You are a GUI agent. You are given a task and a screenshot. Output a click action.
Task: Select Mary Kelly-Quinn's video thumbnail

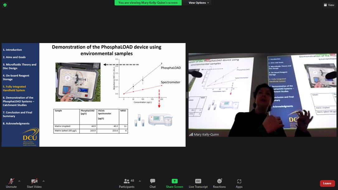point(263,94)
